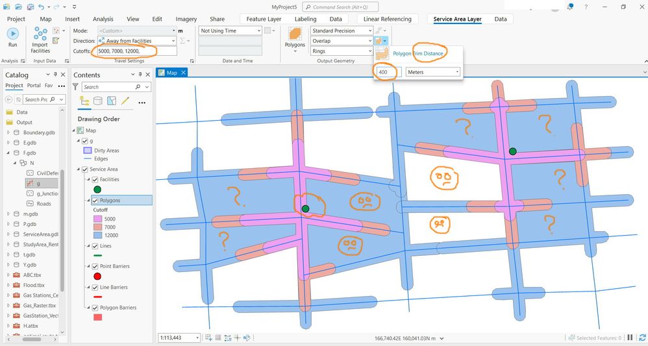This screenshot has width=648, height=346.
Task: Uncheck the Service Area group layer
Action: 85,169
